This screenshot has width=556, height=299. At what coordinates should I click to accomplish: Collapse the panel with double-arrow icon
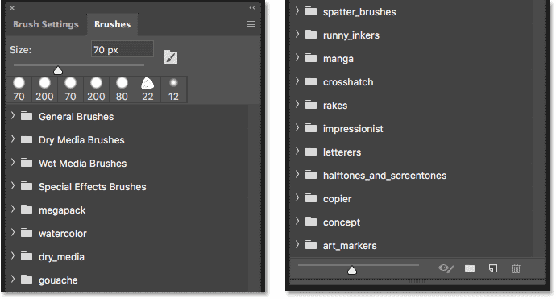click(252, 7)
